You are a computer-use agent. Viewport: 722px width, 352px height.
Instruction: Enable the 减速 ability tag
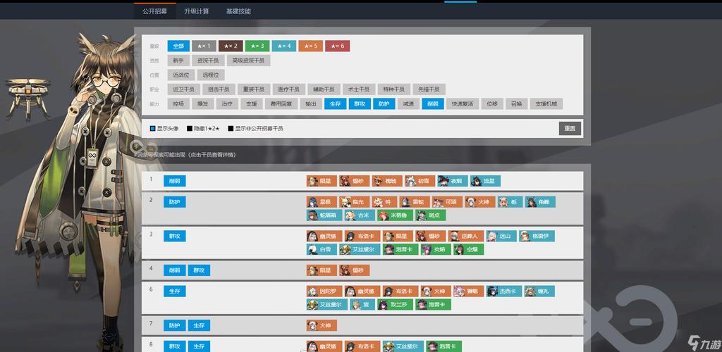408,104
